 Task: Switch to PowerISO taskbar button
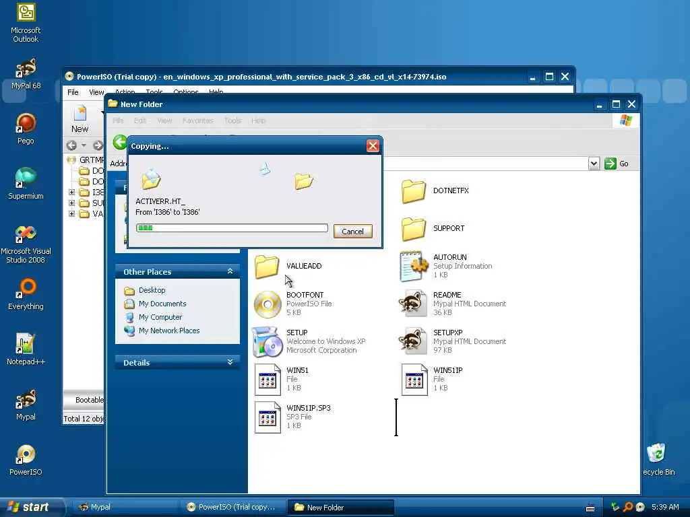tap(232, 508)
